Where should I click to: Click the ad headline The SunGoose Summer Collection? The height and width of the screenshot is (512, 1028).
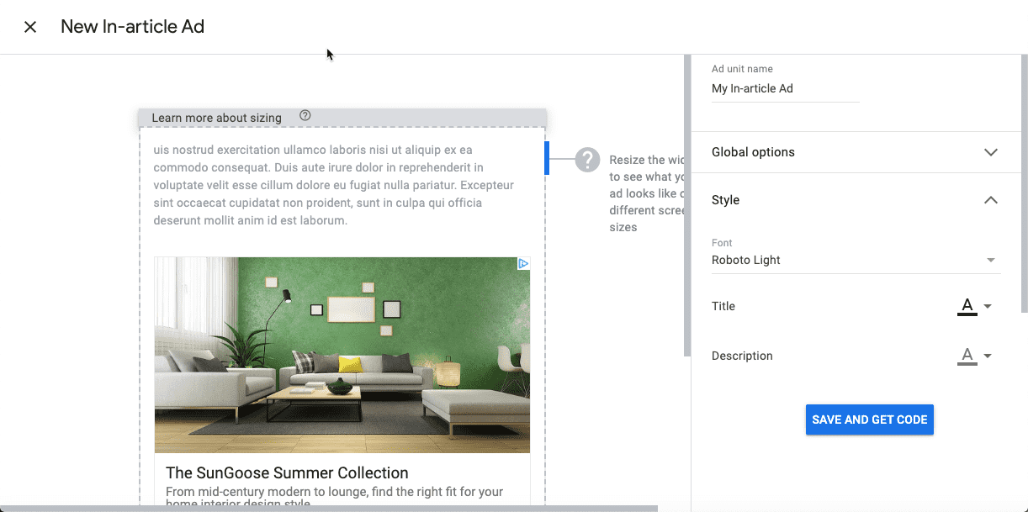[x=286, y=472]
